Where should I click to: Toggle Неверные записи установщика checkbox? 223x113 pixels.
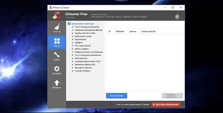pyautogui.click(x=72, y=52)
